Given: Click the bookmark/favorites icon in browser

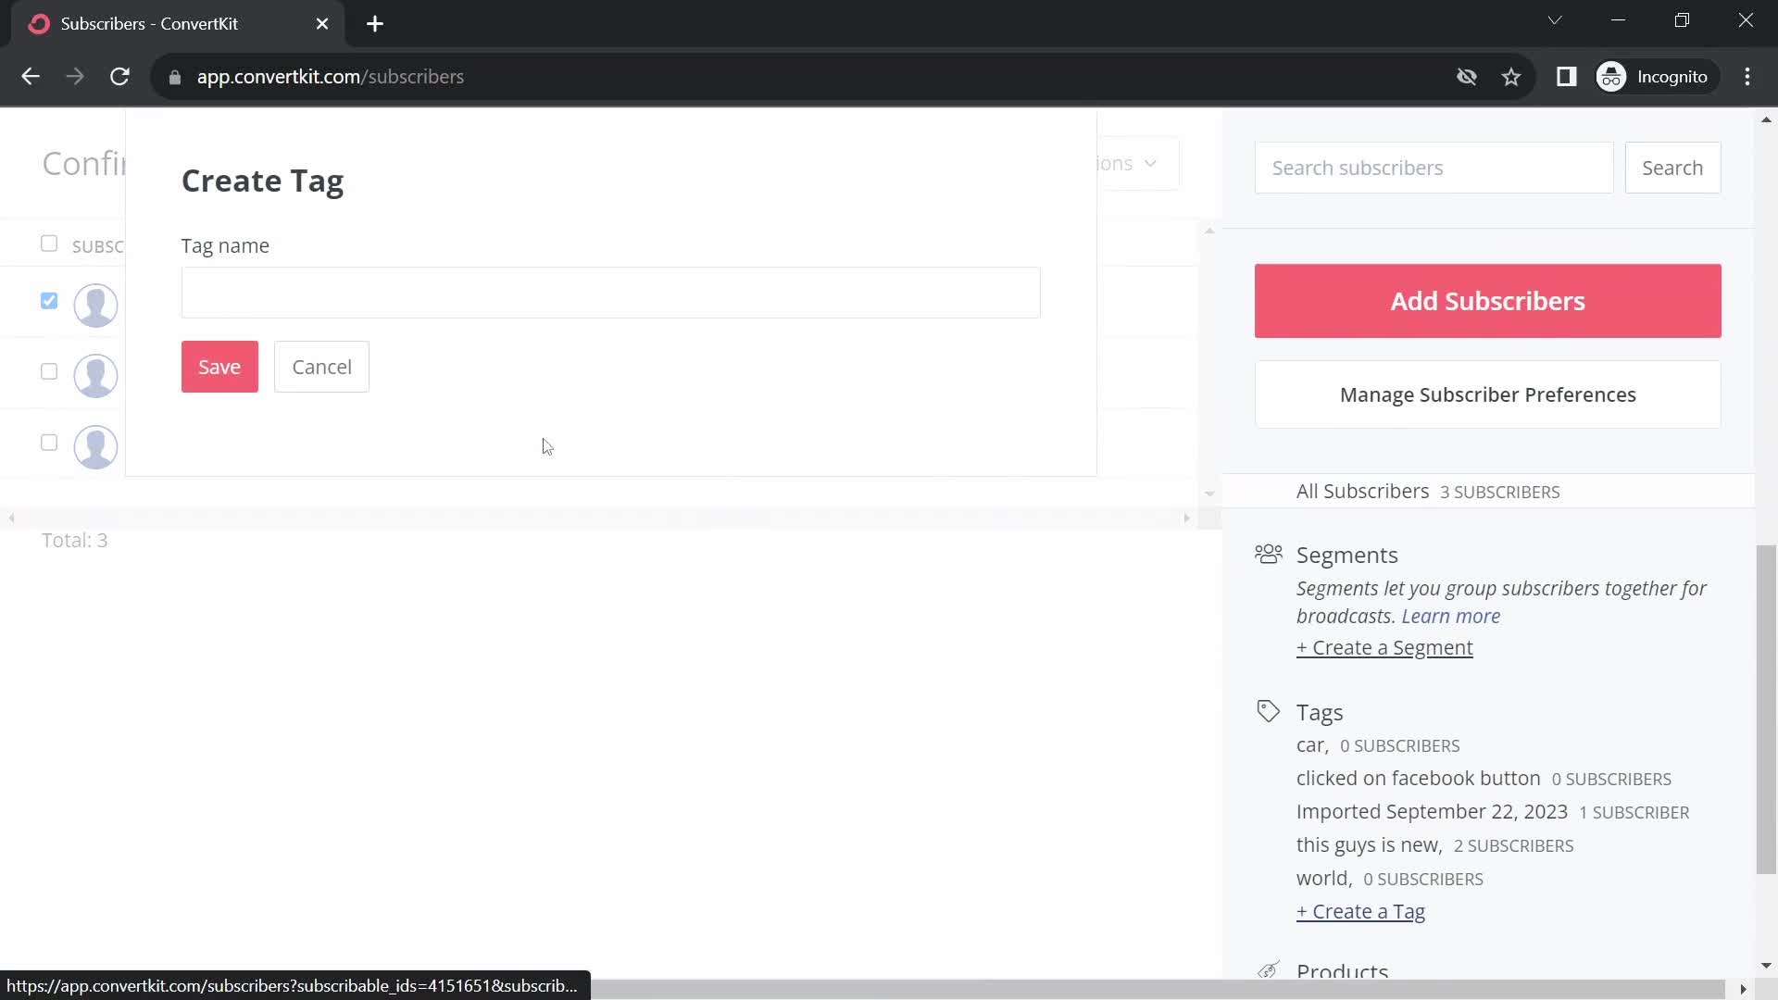Looking at the screenshot, I should pyautogui.click(x=1510, y=77).
